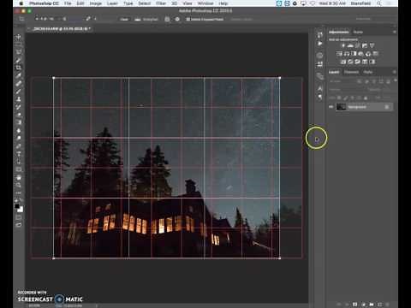Add a Threshold adjustment

[357, 62]
